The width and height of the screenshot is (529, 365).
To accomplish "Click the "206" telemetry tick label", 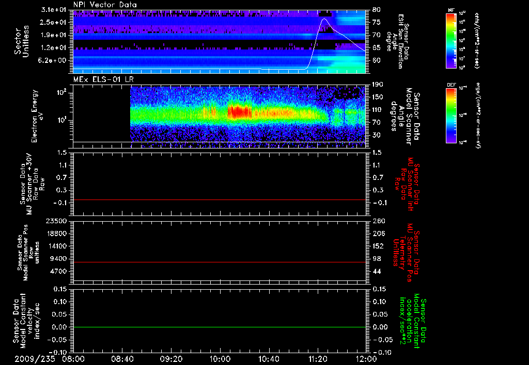I will (x=378, y=234).
